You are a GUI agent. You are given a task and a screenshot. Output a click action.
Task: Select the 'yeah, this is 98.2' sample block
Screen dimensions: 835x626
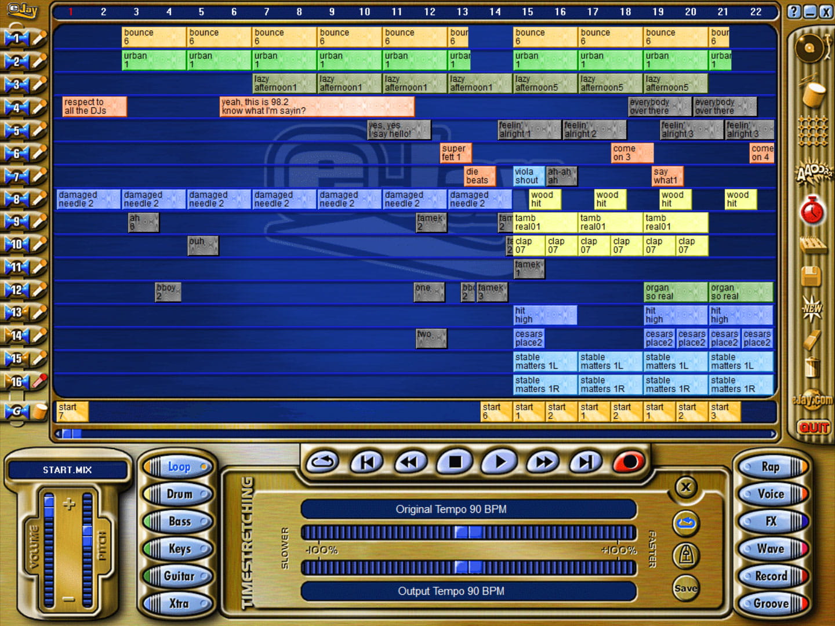pos(317,107)
